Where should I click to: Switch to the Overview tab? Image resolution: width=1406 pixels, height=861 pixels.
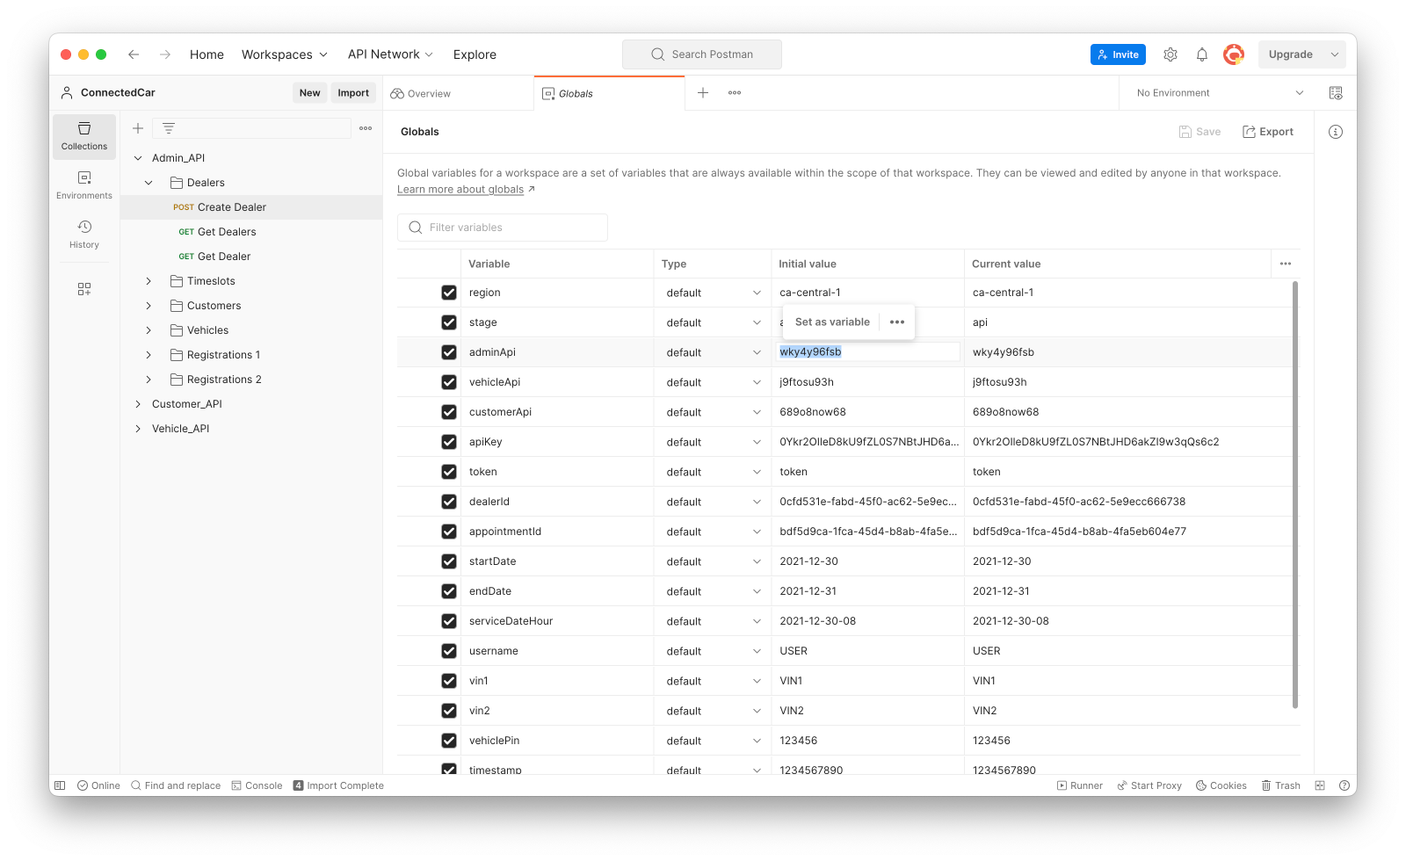click(459, 93)
